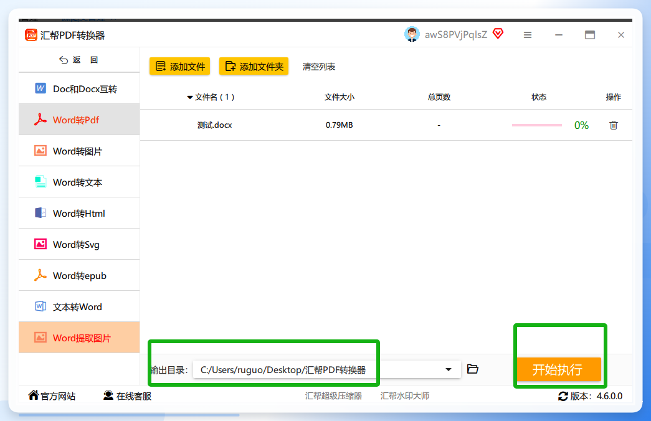Choose Word转Html in the sidebar
This screenshot has width=651, height=421.
tap(79, 214)
